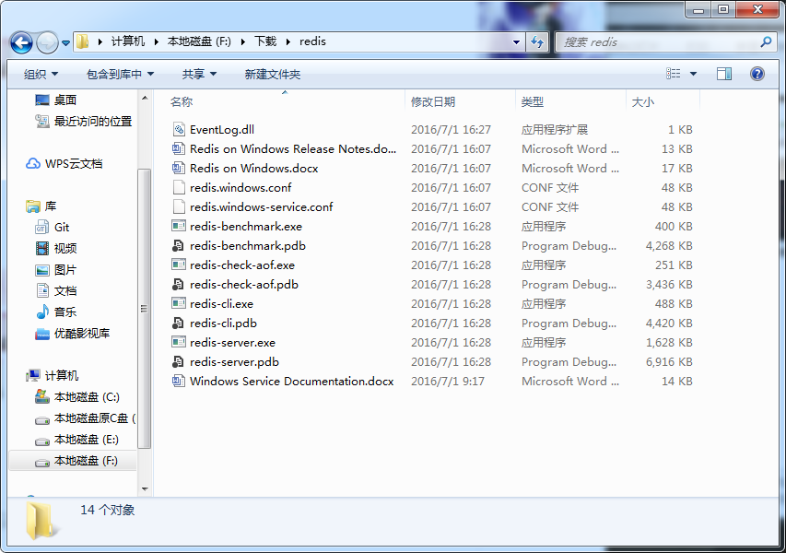
Task: Select the redis-check-aof.pdb icon
Action: [179, 284]
